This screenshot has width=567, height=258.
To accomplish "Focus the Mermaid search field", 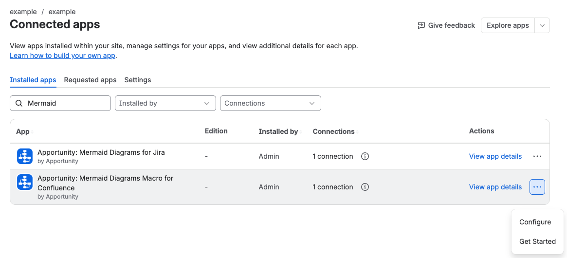I will point(60,103).
